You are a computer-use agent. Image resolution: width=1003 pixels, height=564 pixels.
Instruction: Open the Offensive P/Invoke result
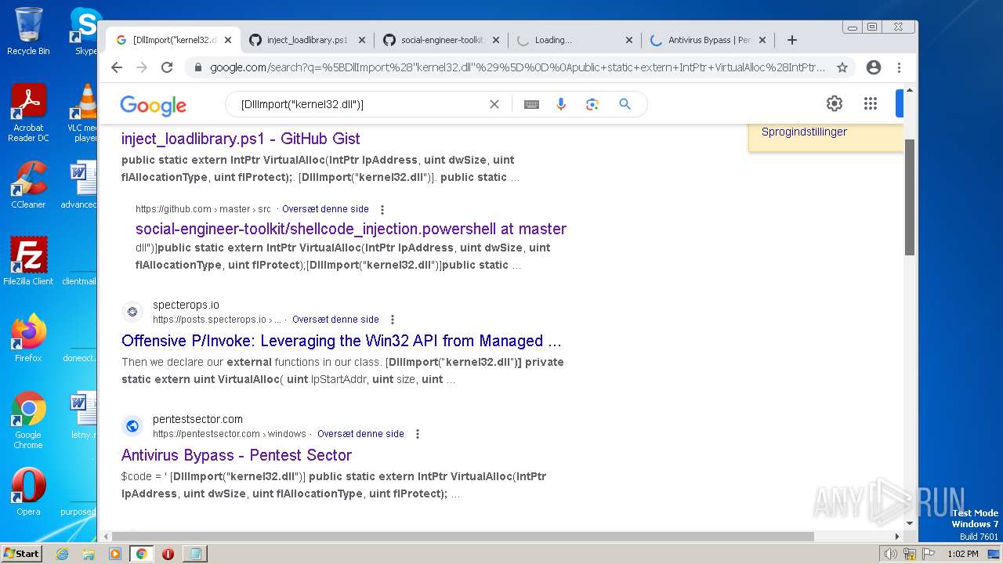point(342,341)
